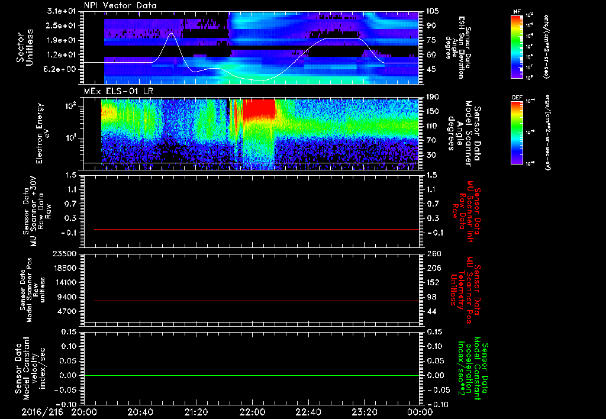Click the 20:40 time tick label
The image size is (606, 419).
point(140,412)
